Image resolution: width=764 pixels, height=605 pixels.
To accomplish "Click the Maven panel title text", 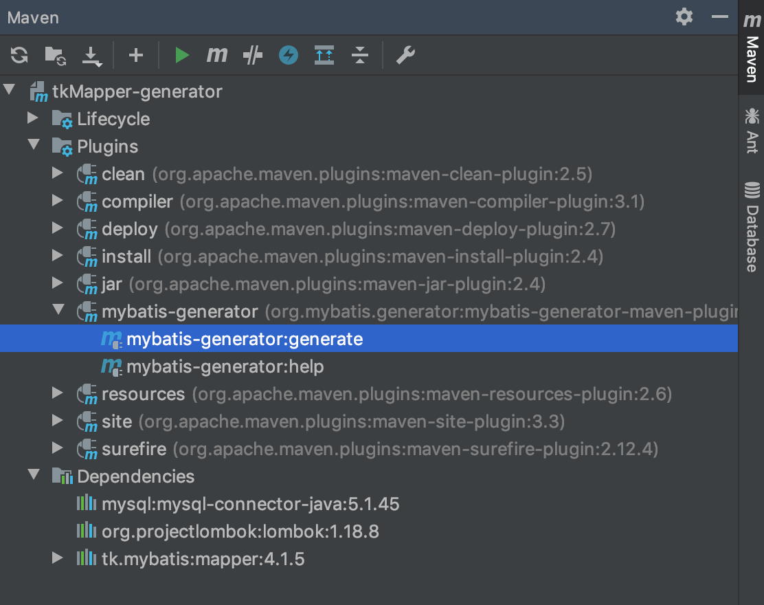I will [x=33, y=18].
